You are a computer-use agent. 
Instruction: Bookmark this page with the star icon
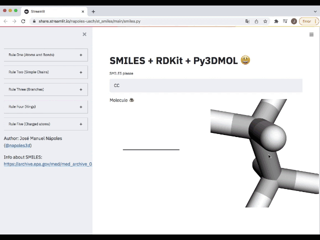tap(265, 21)
